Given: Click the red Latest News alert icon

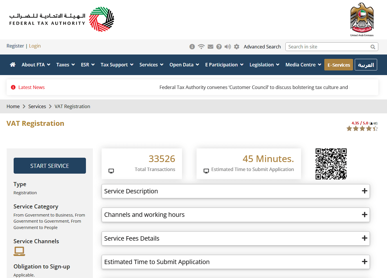Looking at the screenshot, I should point(13,87).
